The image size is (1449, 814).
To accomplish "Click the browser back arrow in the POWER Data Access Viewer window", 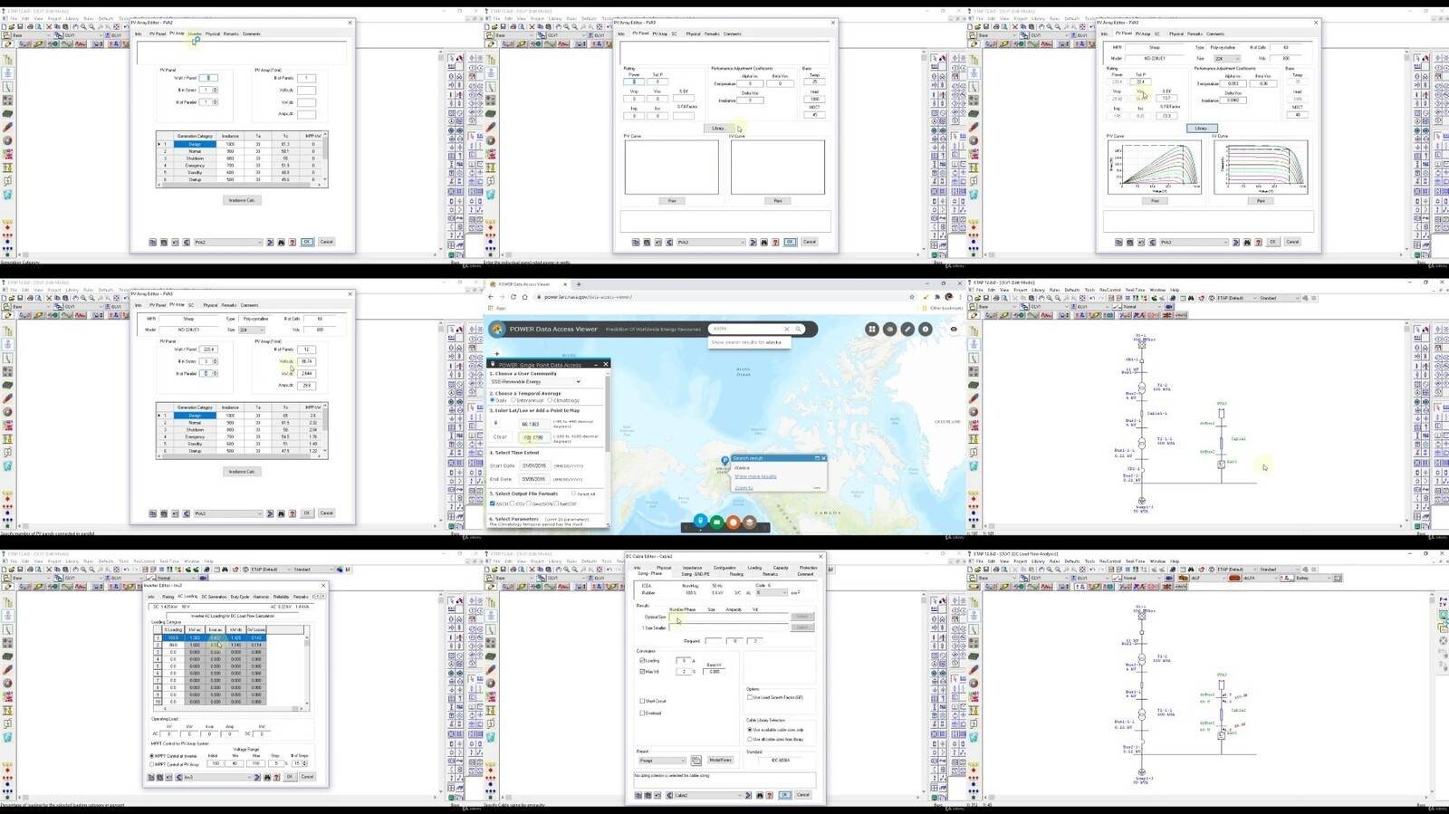I will [492, 297].
